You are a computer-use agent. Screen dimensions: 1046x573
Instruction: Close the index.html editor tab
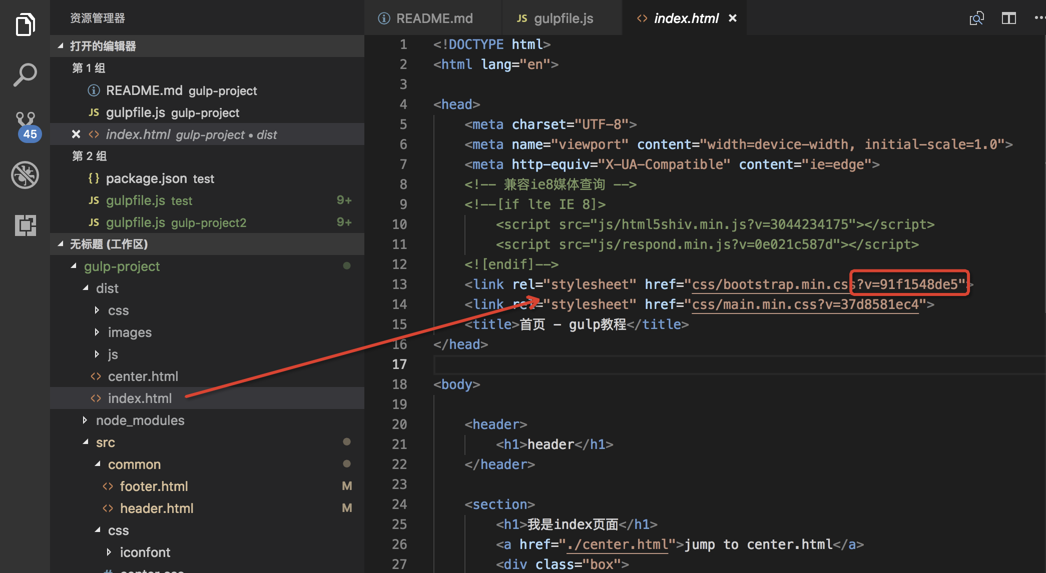[x=733, y=18]
